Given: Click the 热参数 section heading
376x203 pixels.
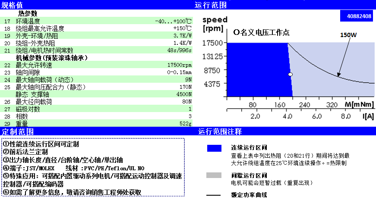Looking at the screenshot, I should click(31, 14).
